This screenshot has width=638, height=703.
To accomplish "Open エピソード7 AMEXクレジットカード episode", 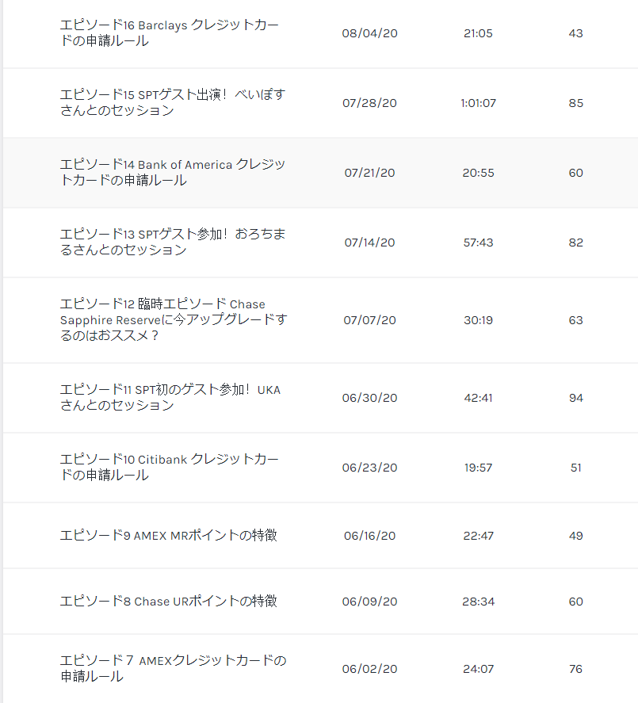I will point(173,668).
